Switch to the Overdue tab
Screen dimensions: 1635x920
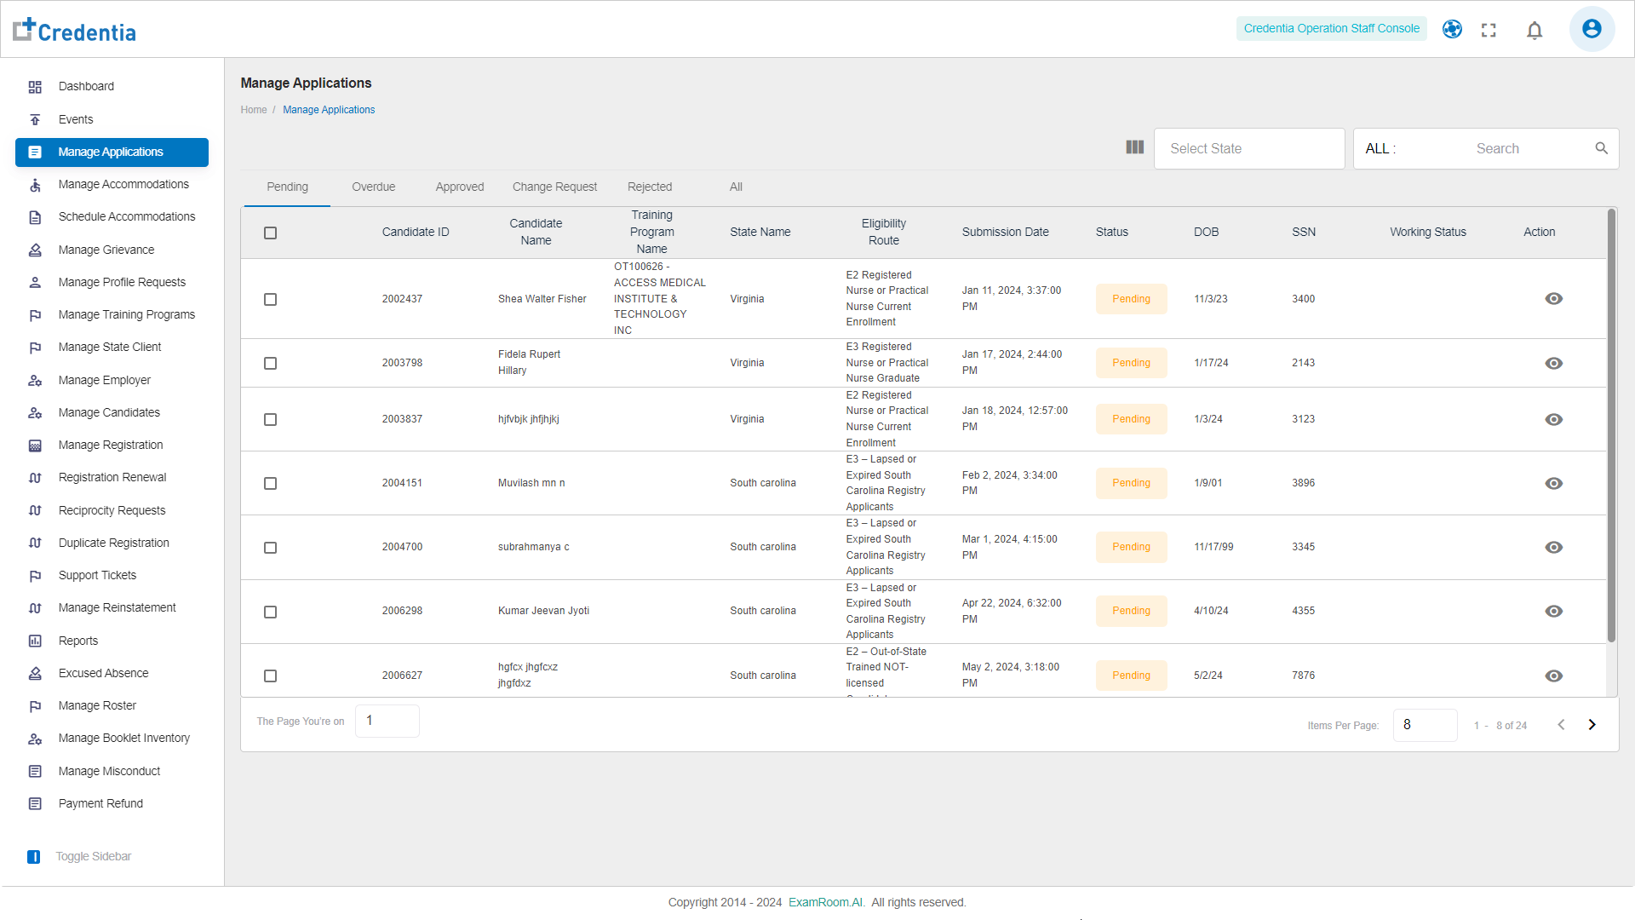373,187
